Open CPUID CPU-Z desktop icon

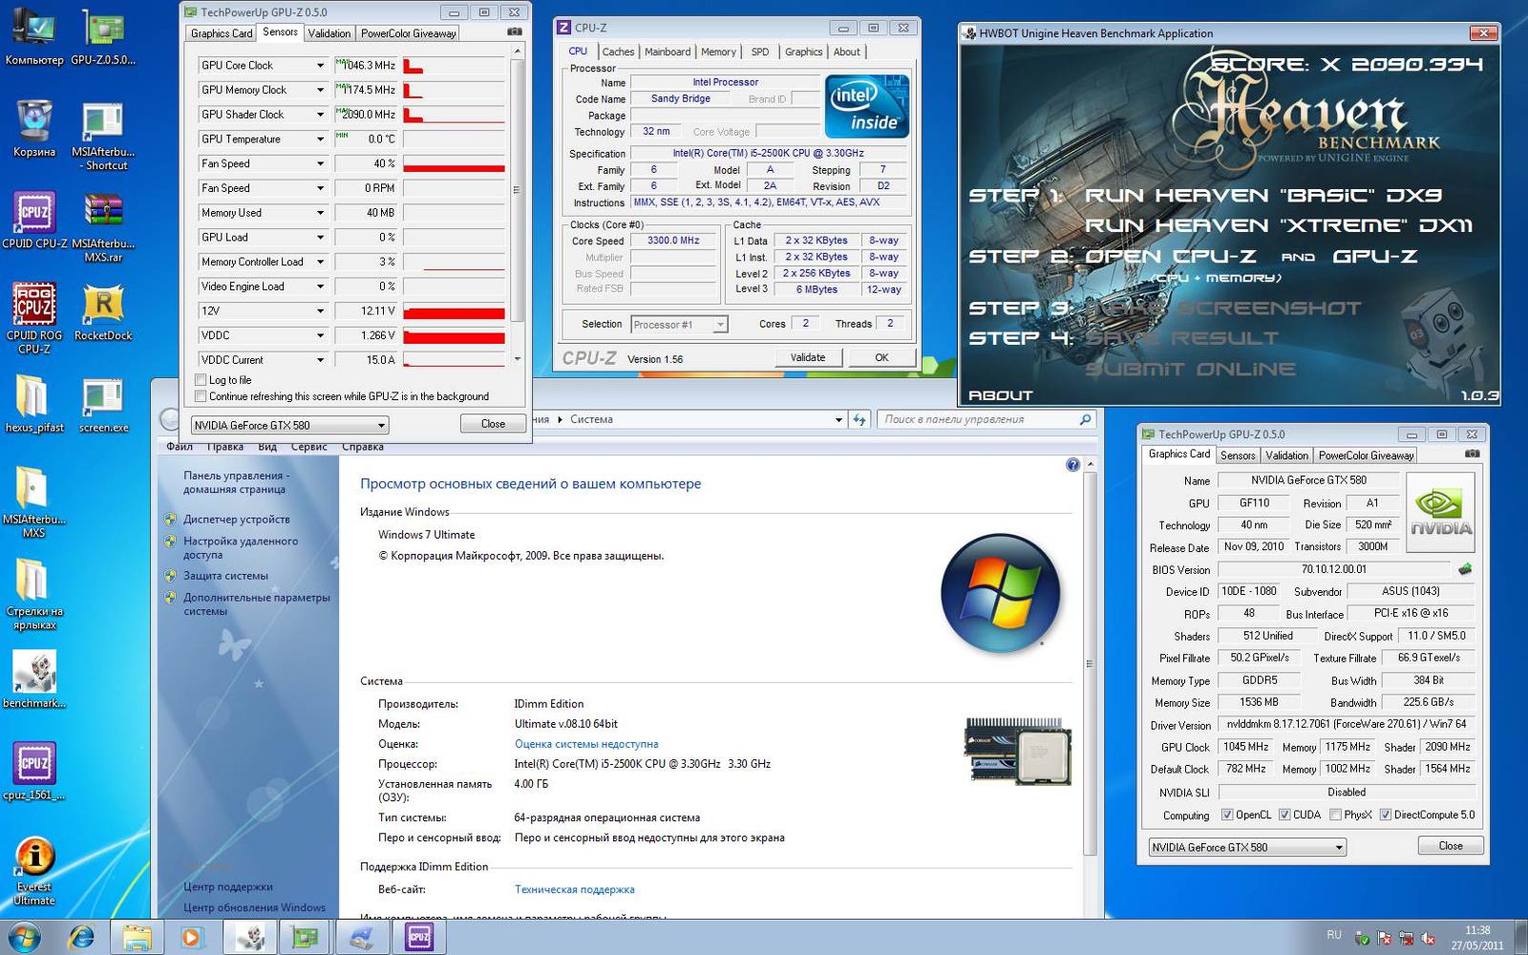coord(34,220)
